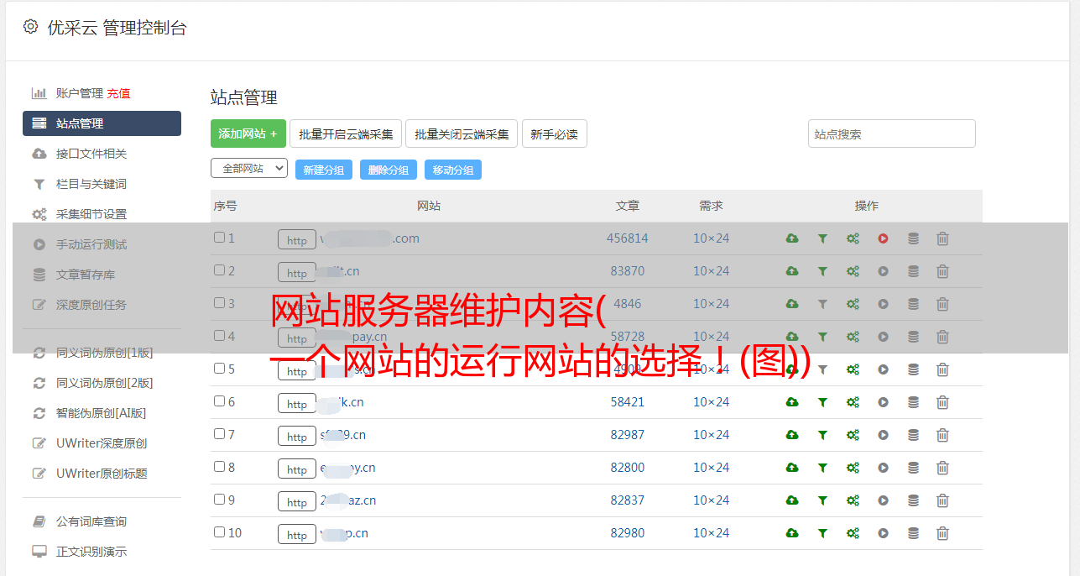Open UWriter深度原创 in the sidebar
The width and height of the screenshot is (1080, 576).
[102, 443]
